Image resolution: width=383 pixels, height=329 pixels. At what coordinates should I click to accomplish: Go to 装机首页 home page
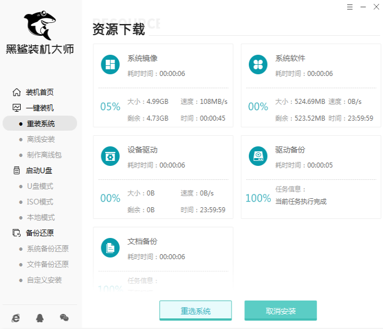click(40, 92)
